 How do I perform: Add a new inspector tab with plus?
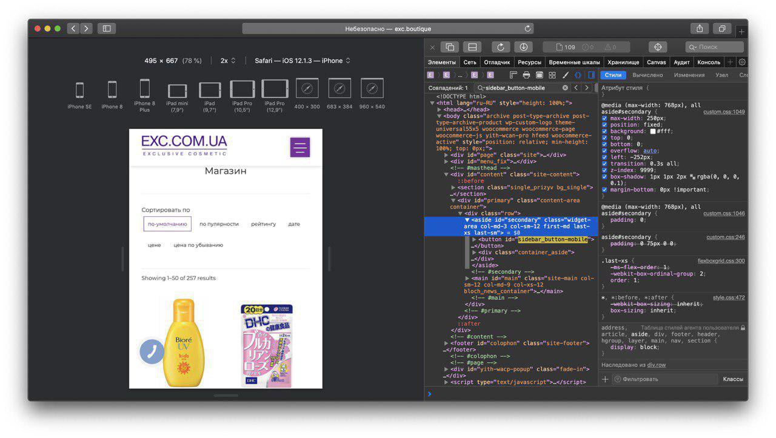tap(730, 62)
